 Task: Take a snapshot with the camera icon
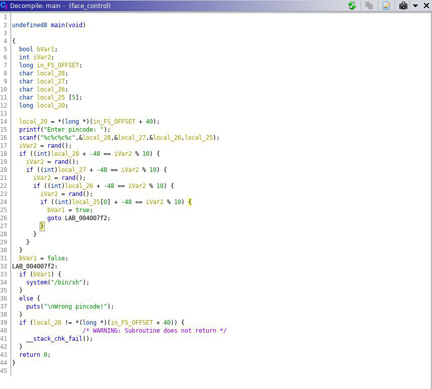pyautogui.click(x=403, y=6)
